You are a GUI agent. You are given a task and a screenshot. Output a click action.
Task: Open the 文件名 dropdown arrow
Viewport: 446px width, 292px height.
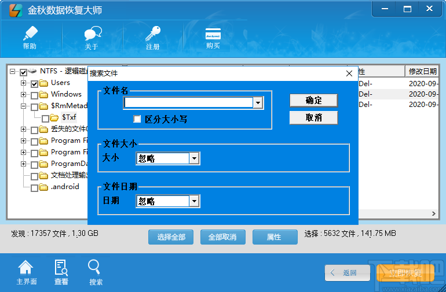tap(258, 103)
